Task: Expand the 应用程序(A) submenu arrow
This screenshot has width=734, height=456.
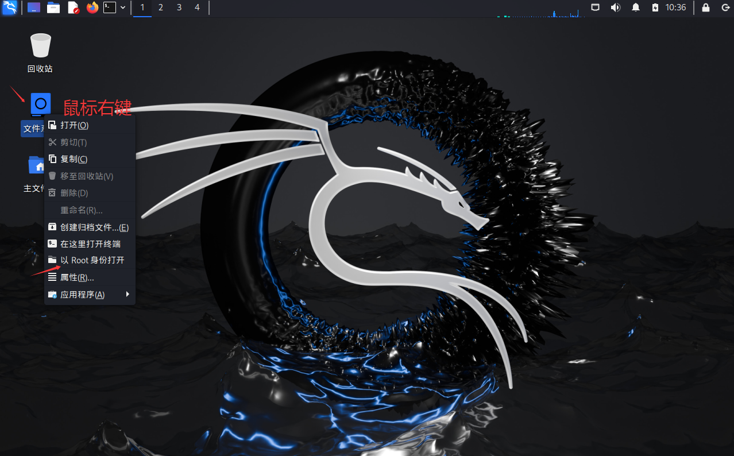Action: 128,294
